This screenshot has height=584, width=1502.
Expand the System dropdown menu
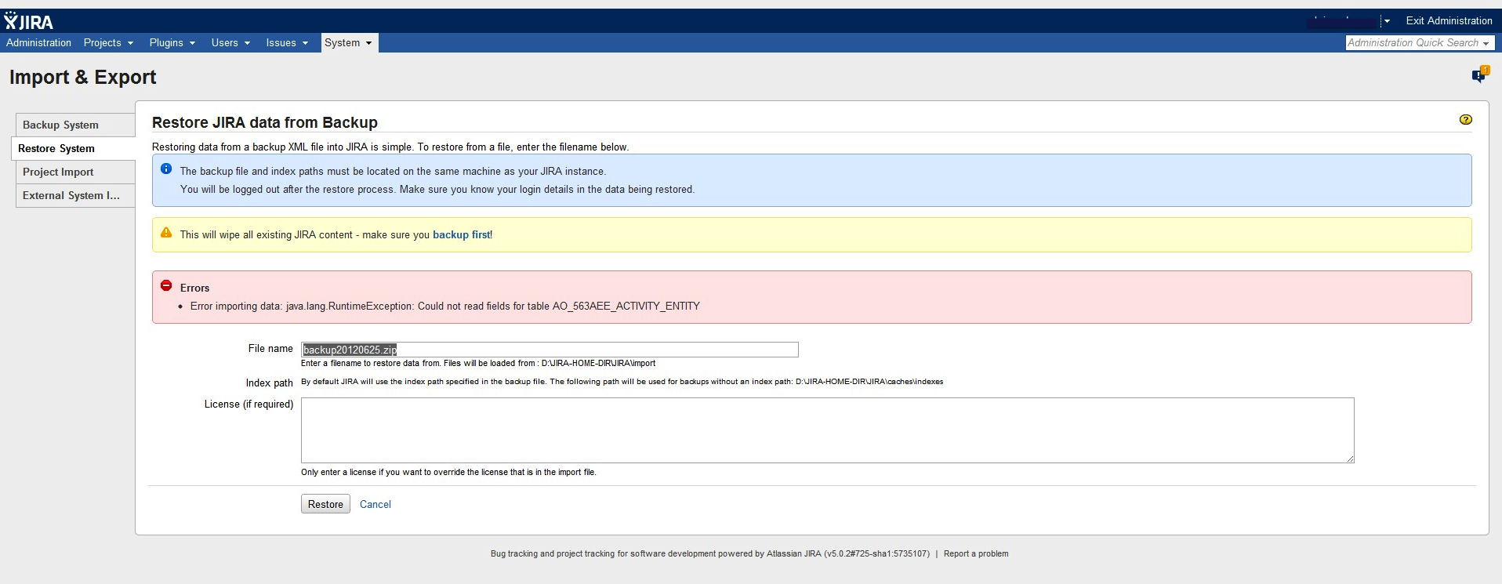point(350,43)
